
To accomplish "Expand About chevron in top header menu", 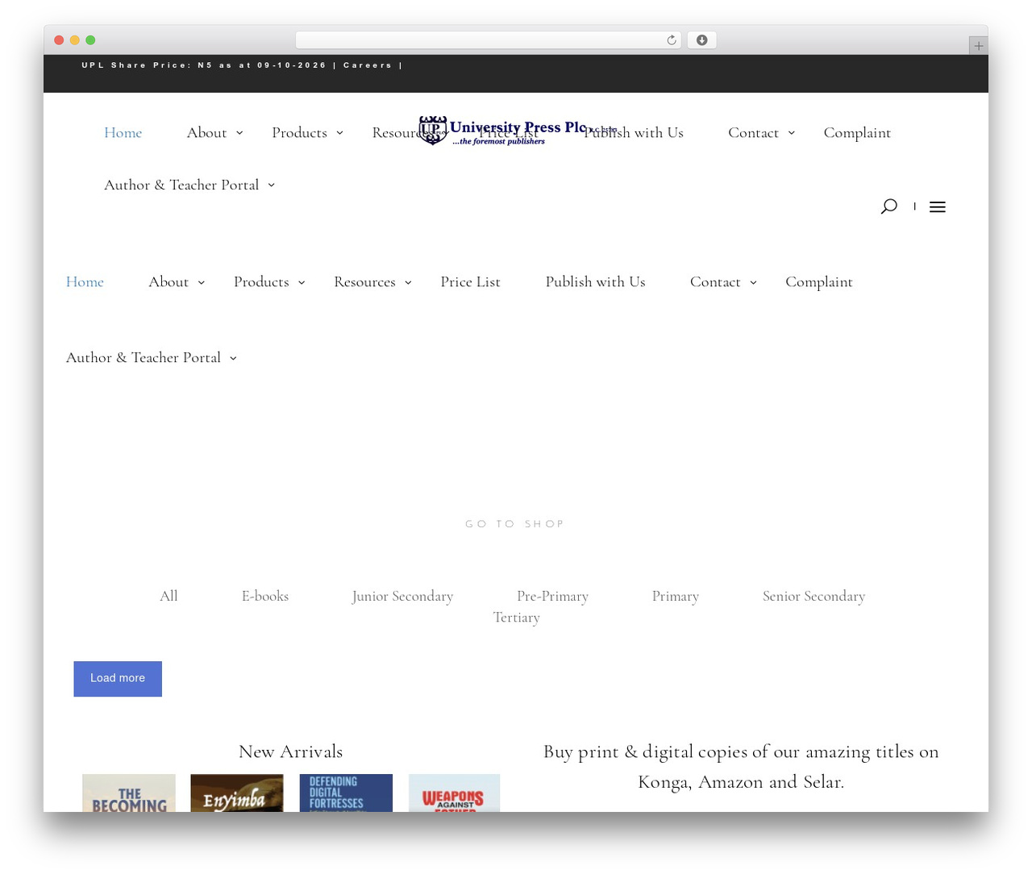I will [x=239, y=133].
